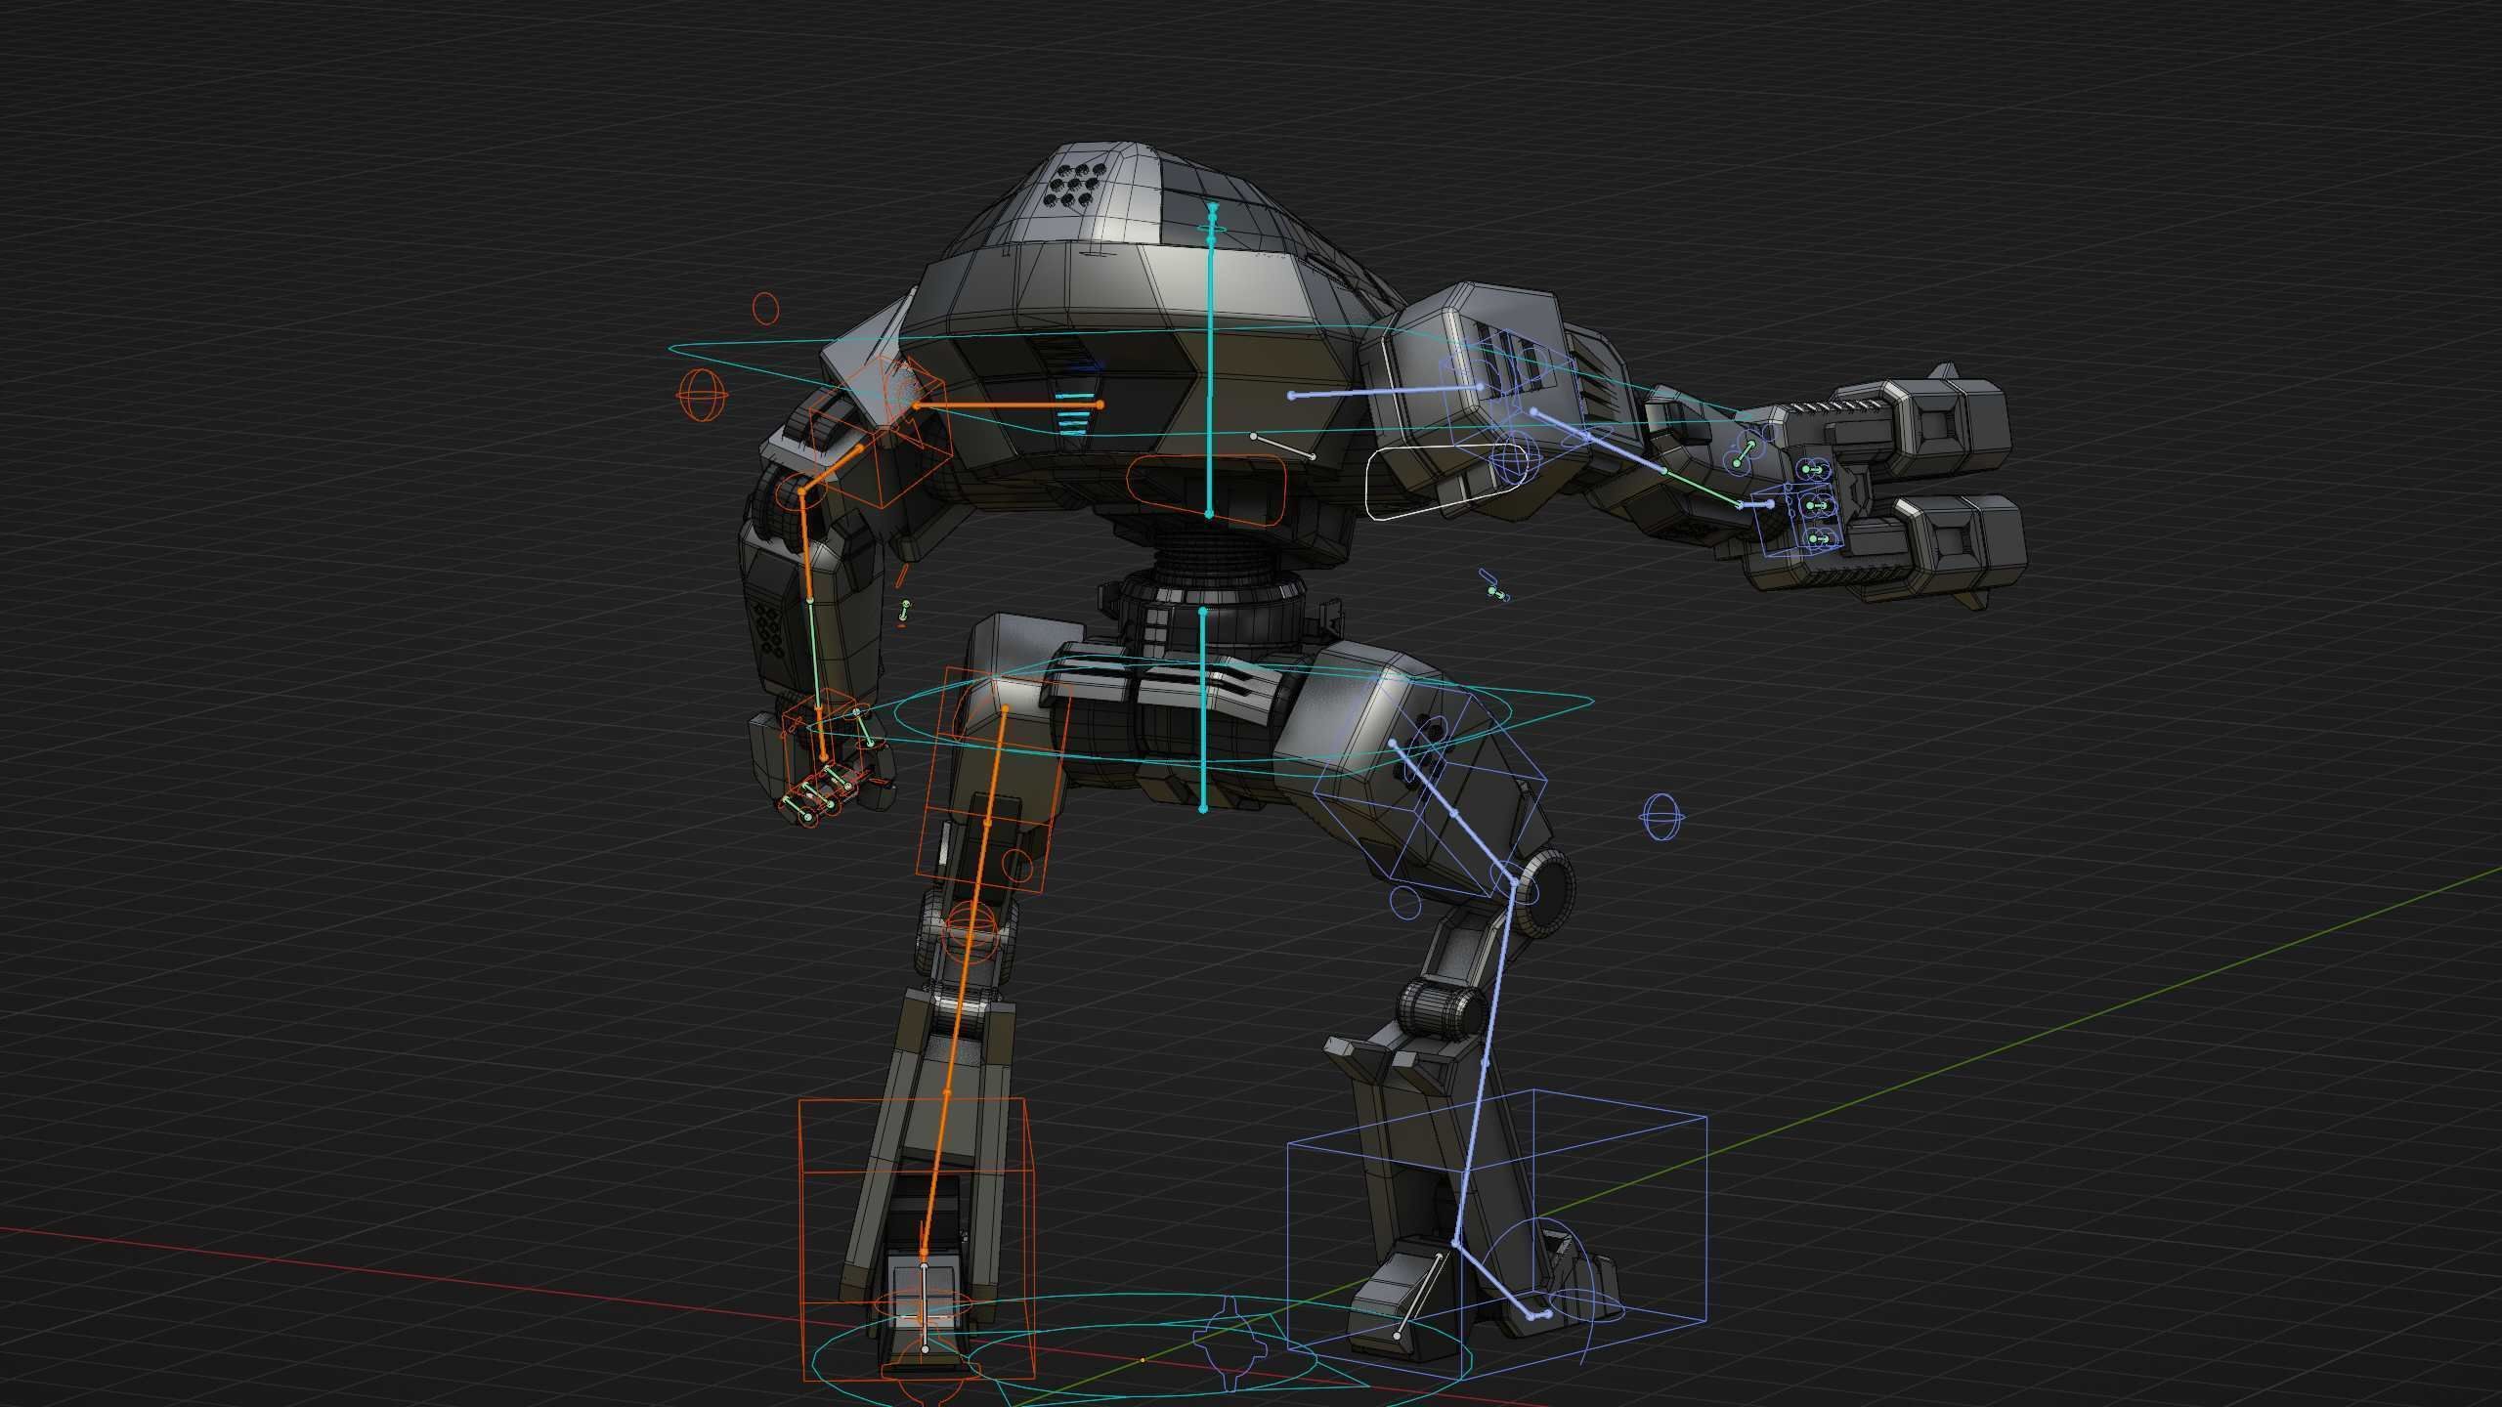Select the floating blue wire sphere beside the leg
This screenshot has width=2502, height=1407.
click(1661, 816)
